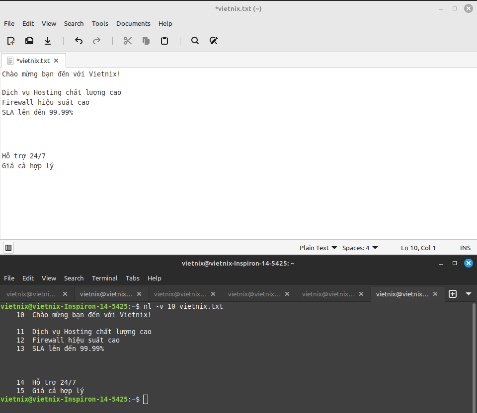The height and width of the screenshot is (413, 477).
Task: Click editor line 'Firewall hiệu suất cao'
Action: coord(46,102)
